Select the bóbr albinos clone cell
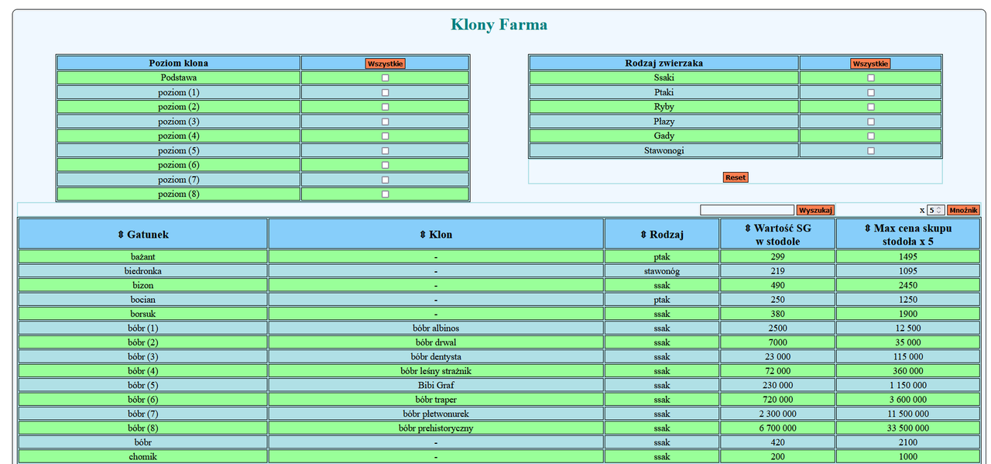991x464 pixels. (x=436, y=328)
